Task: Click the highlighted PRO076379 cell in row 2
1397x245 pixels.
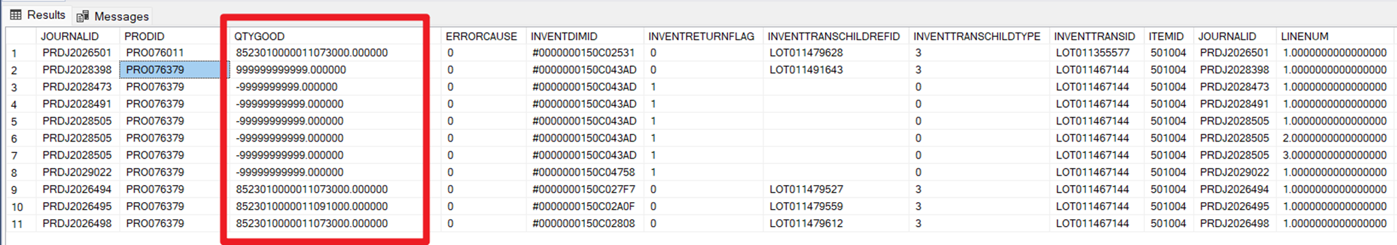Action: [174, 70]
